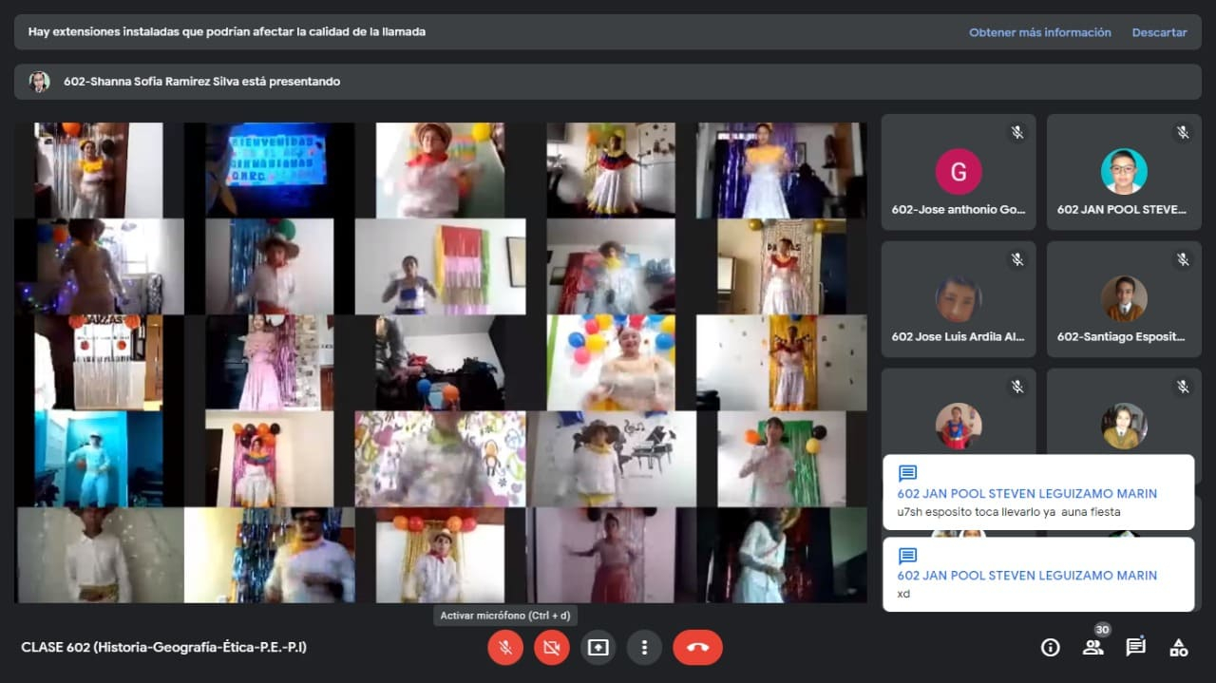Hang up the call
1216x683 pixels.
coord(697,648)
